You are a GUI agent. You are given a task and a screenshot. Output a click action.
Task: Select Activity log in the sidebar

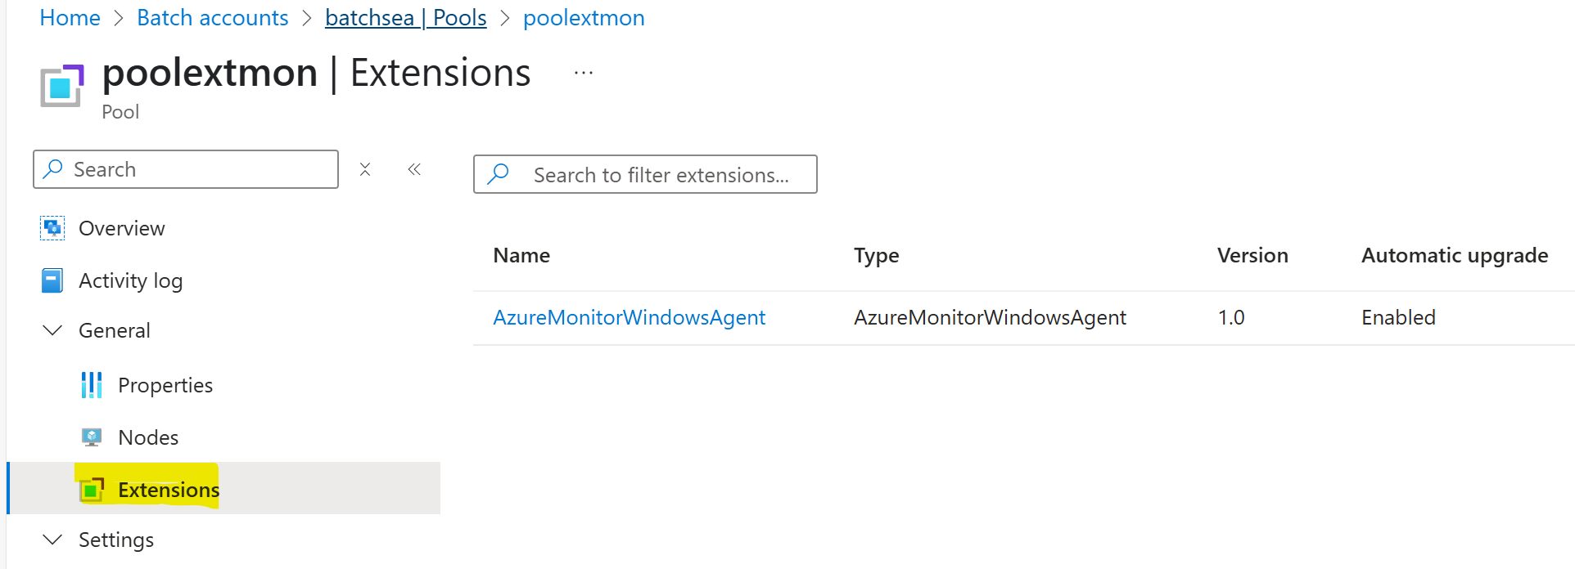[130, 280]
